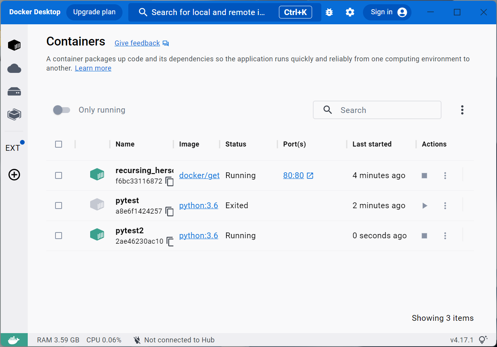Click the Exited status of pytest
Screen dimensions: 497x347
coord(237,206)
